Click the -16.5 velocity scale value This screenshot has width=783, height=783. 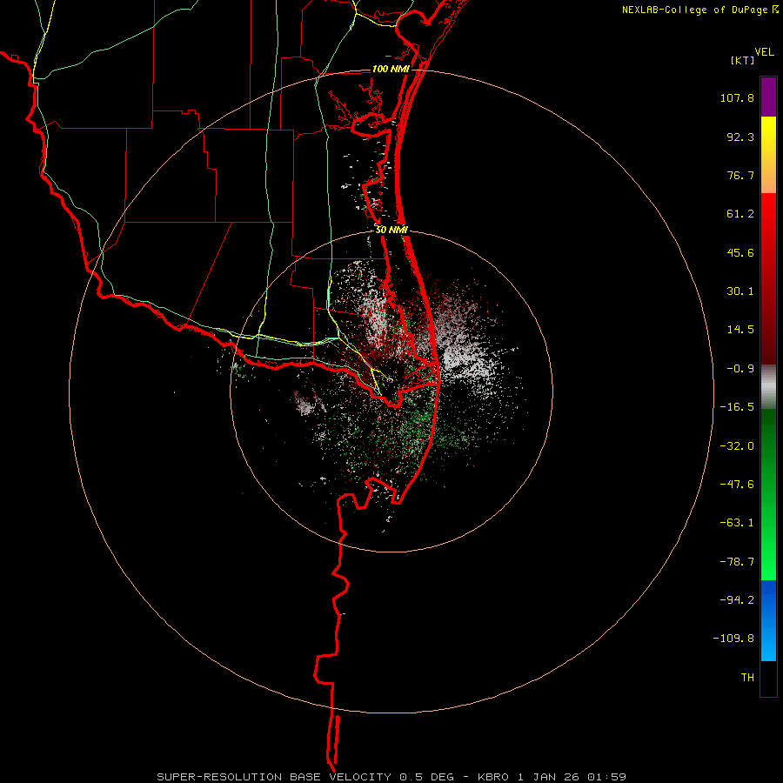pos(737,407)
